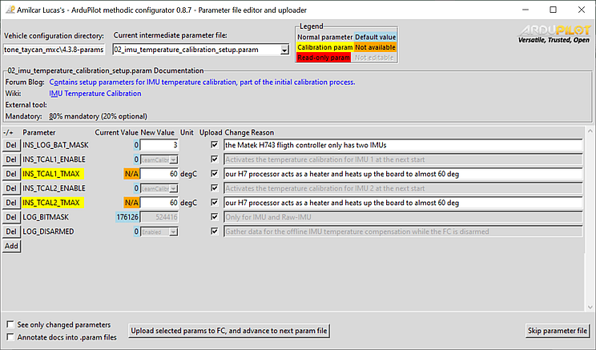Screen dimensions: 596x350
Task: Click the INS_TCAL1_TMAX parameter name
Action: coord(53,174)
